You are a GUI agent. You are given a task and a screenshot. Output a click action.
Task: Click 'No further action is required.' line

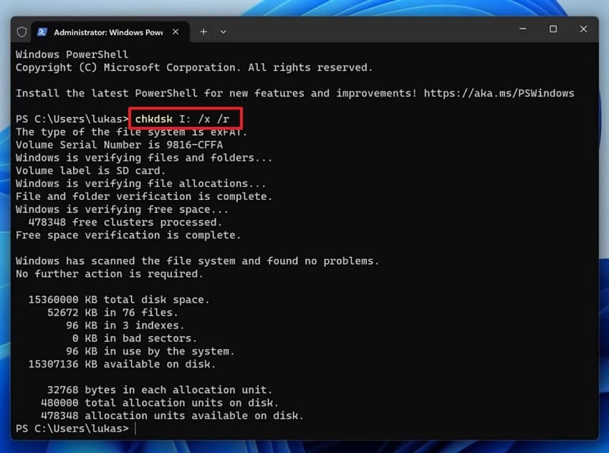tap(110, 274)
